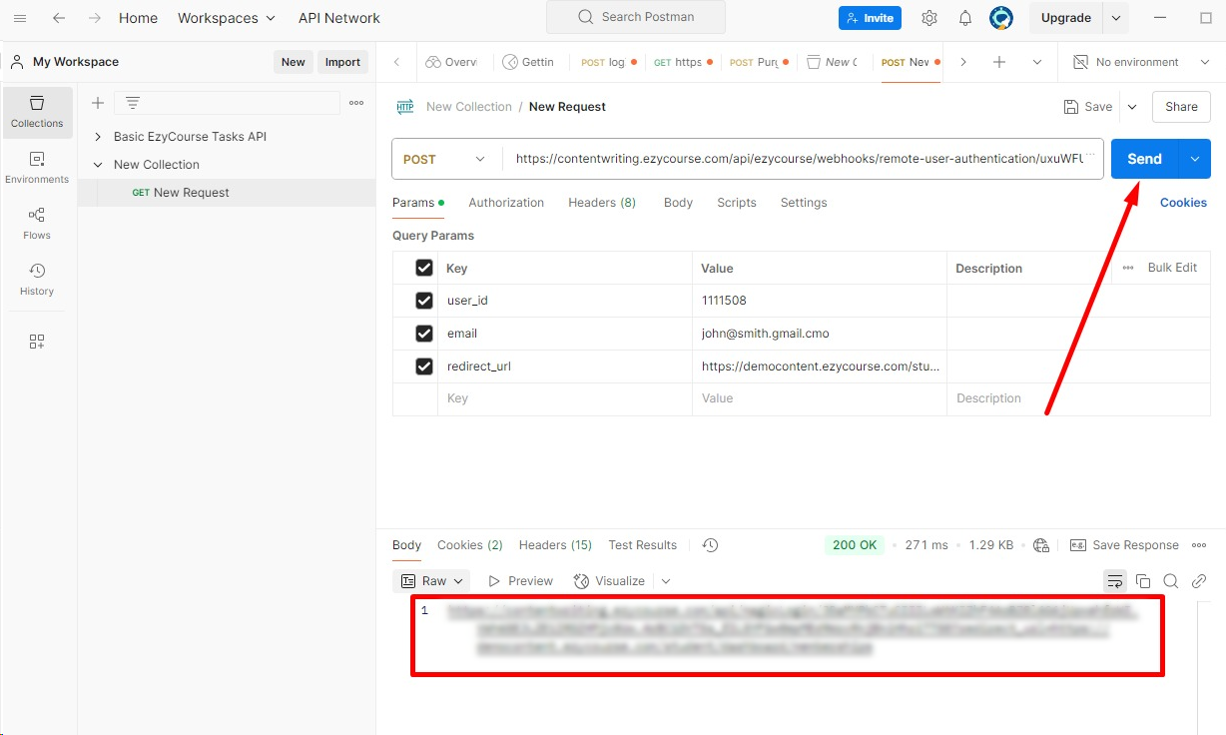Open the tabs overflow dropdown

(x=1037, y=62)
